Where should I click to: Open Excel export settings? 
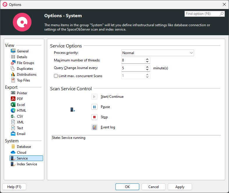coord(20,105)
